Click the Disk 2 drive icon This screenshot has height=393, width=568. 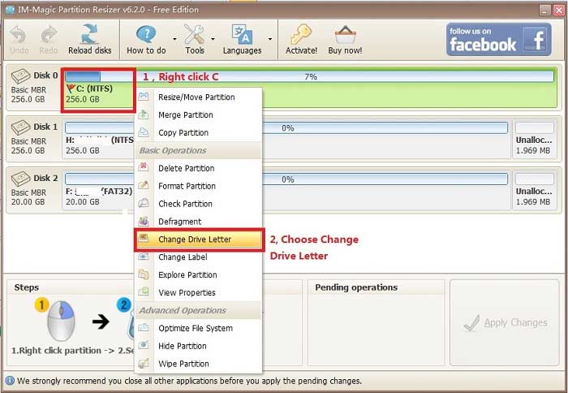coord(20,179)
